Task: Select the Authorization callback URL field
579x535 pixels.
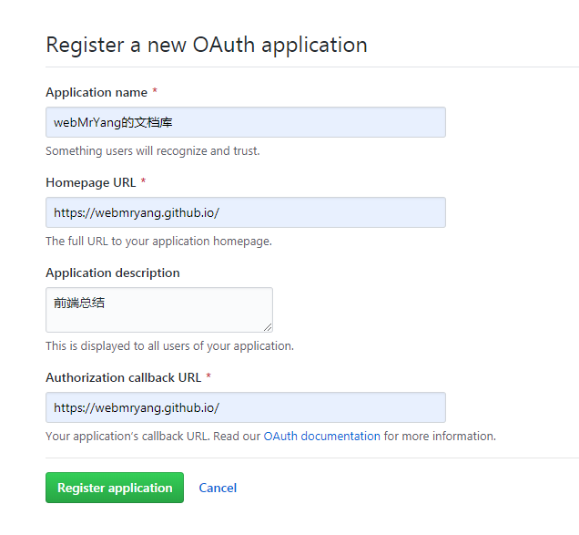Action: click(245, 407)
